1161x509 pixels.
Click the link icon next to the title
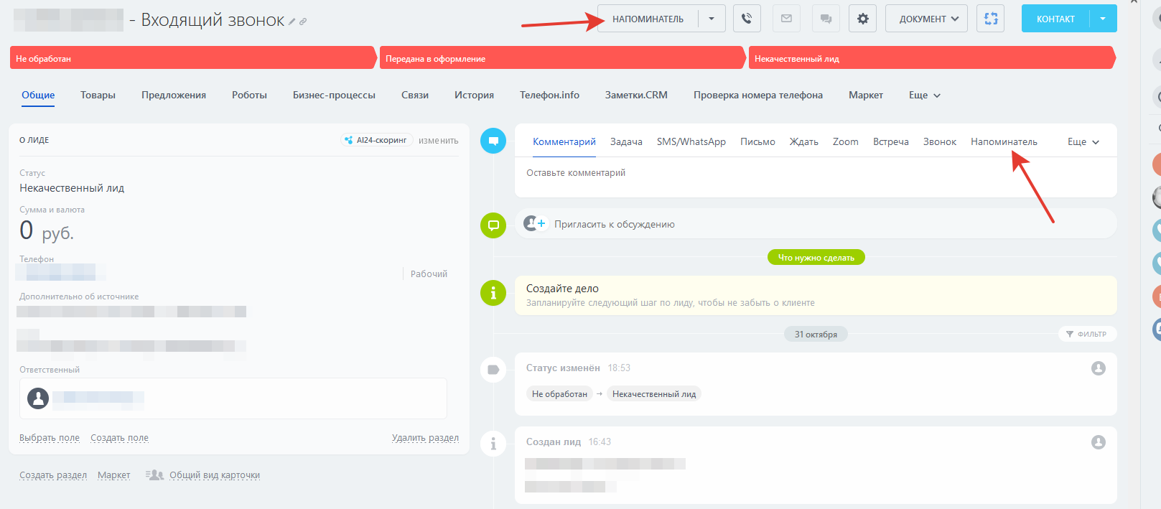(x=303, y=22)
